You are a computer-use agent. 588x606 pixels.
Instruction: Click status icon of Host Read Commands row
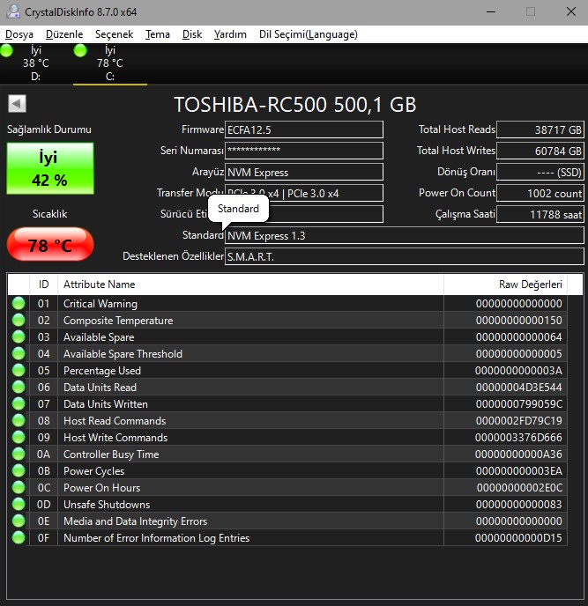coord(19,420)
